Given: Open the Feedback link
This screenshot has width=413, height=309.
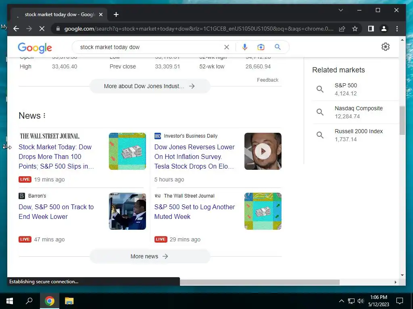Looking at the screenshot, I should 268,80.
